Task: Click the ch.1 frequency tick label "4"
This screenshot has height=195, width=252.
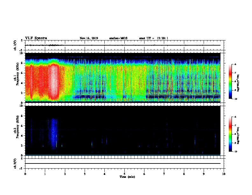Action: (x=22, y=83)
